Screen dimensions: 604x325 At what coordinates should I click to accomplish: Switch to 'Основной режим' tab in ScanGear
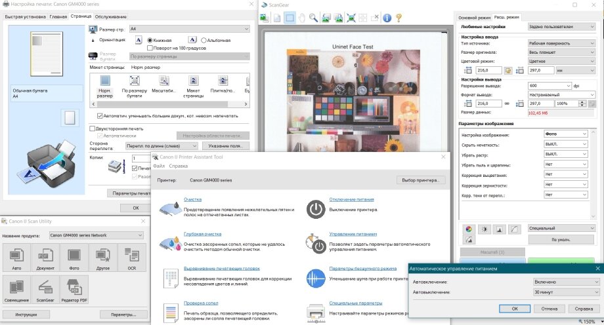(474, 18)
